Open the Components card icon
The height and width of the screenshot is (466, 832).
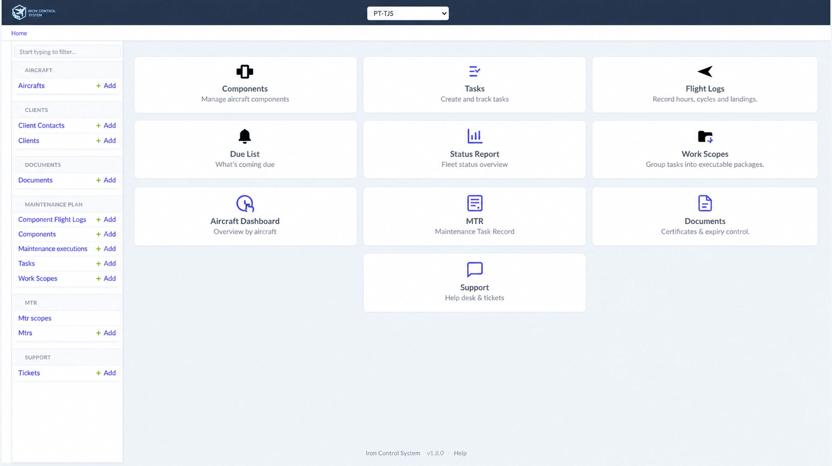[x=245, y=72]
